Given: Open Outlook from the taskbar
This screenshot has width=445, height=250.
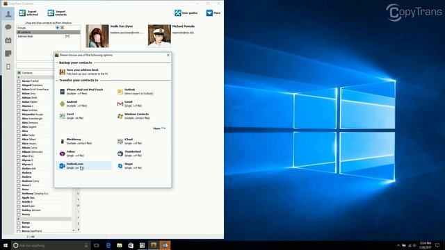Looking at the screenshot, I should point(165,245).
